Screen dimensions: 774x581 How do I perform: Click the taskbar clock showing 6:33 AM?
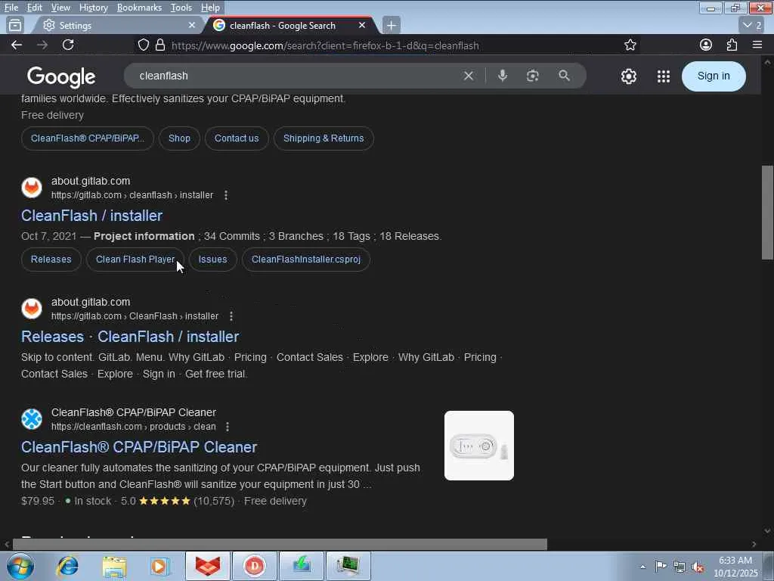pos(735,567)
